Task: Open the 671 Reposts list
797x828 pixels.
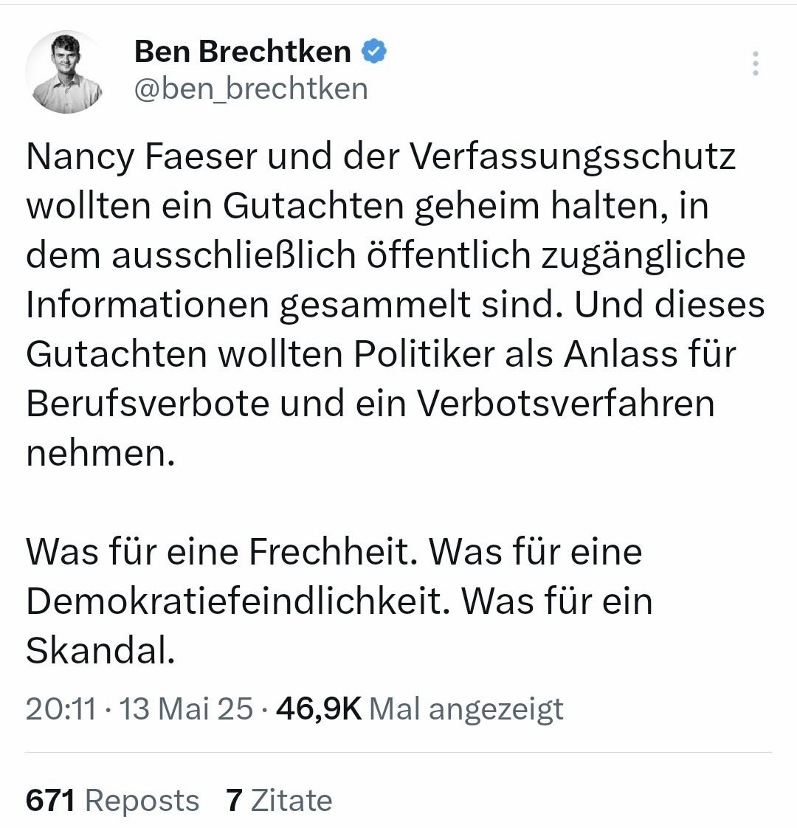Action: pyautogui.click(x=112, y=801)
